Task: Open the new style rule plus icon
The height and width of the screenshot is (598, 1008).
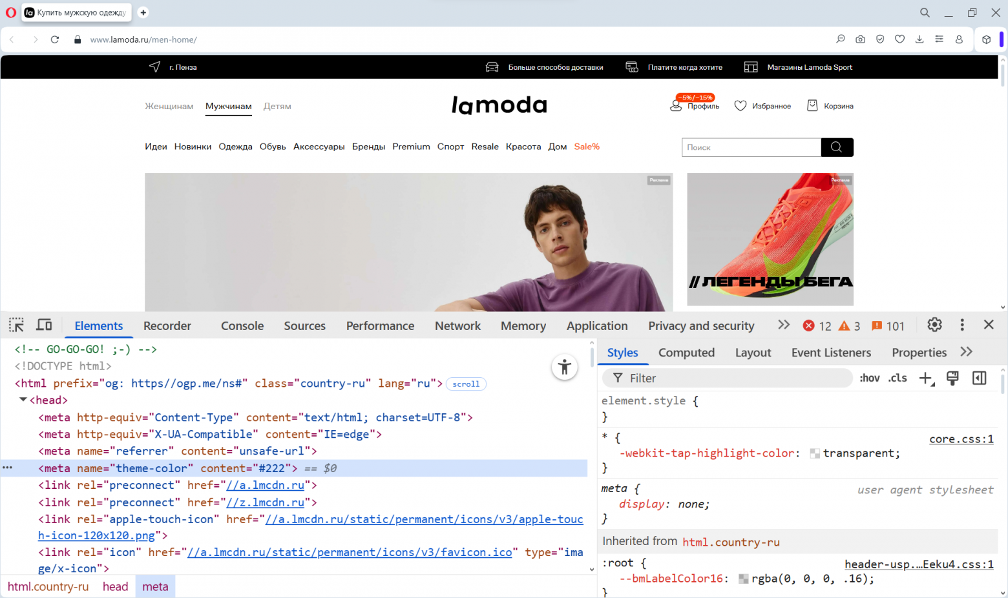Action: [x=925, y=378]
